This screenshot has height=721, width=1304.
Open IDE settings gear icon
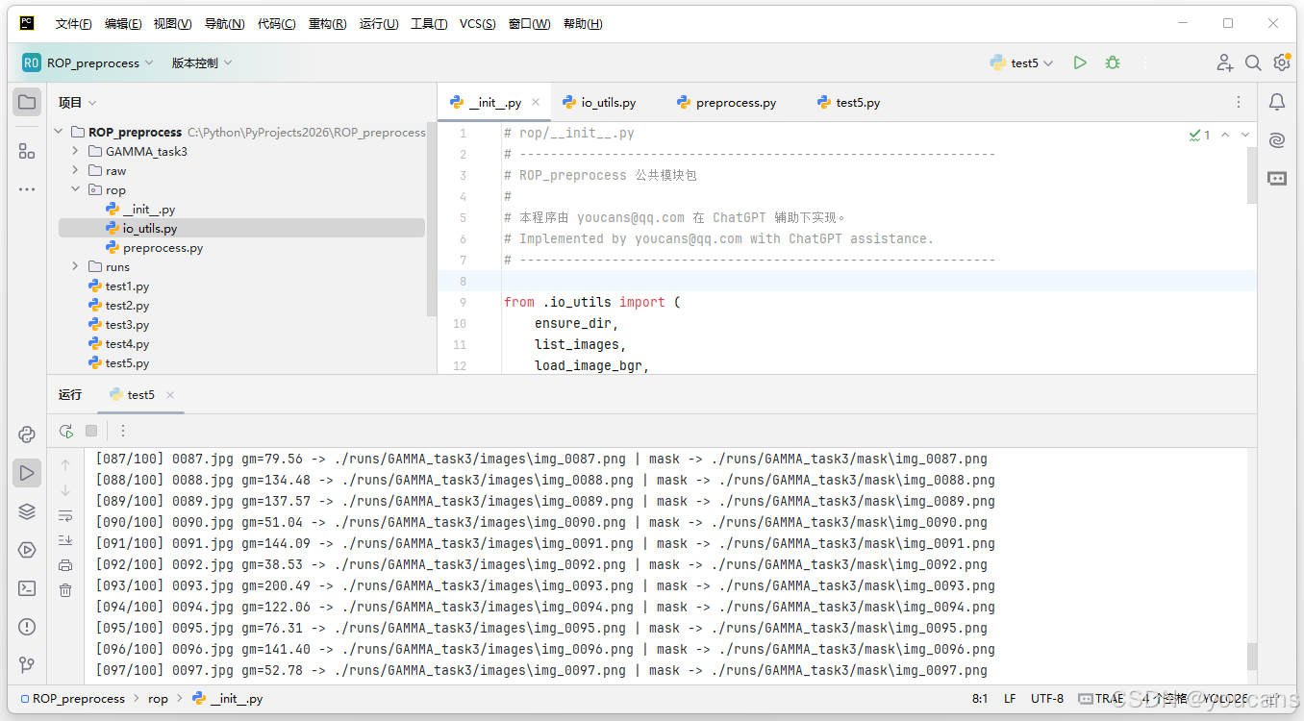[x=1282, y=62]
